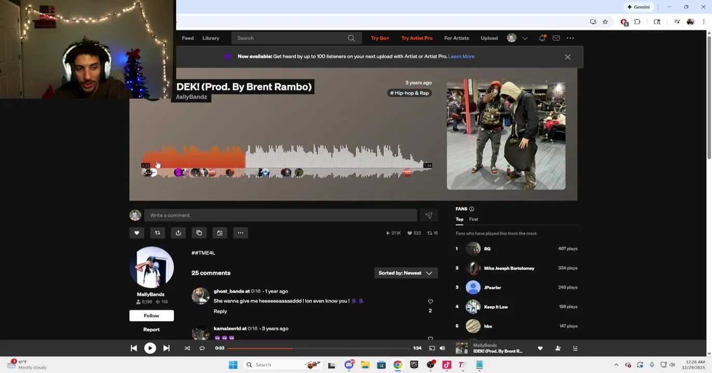
Task: Go to For Artists page
Action: (456, 38)
